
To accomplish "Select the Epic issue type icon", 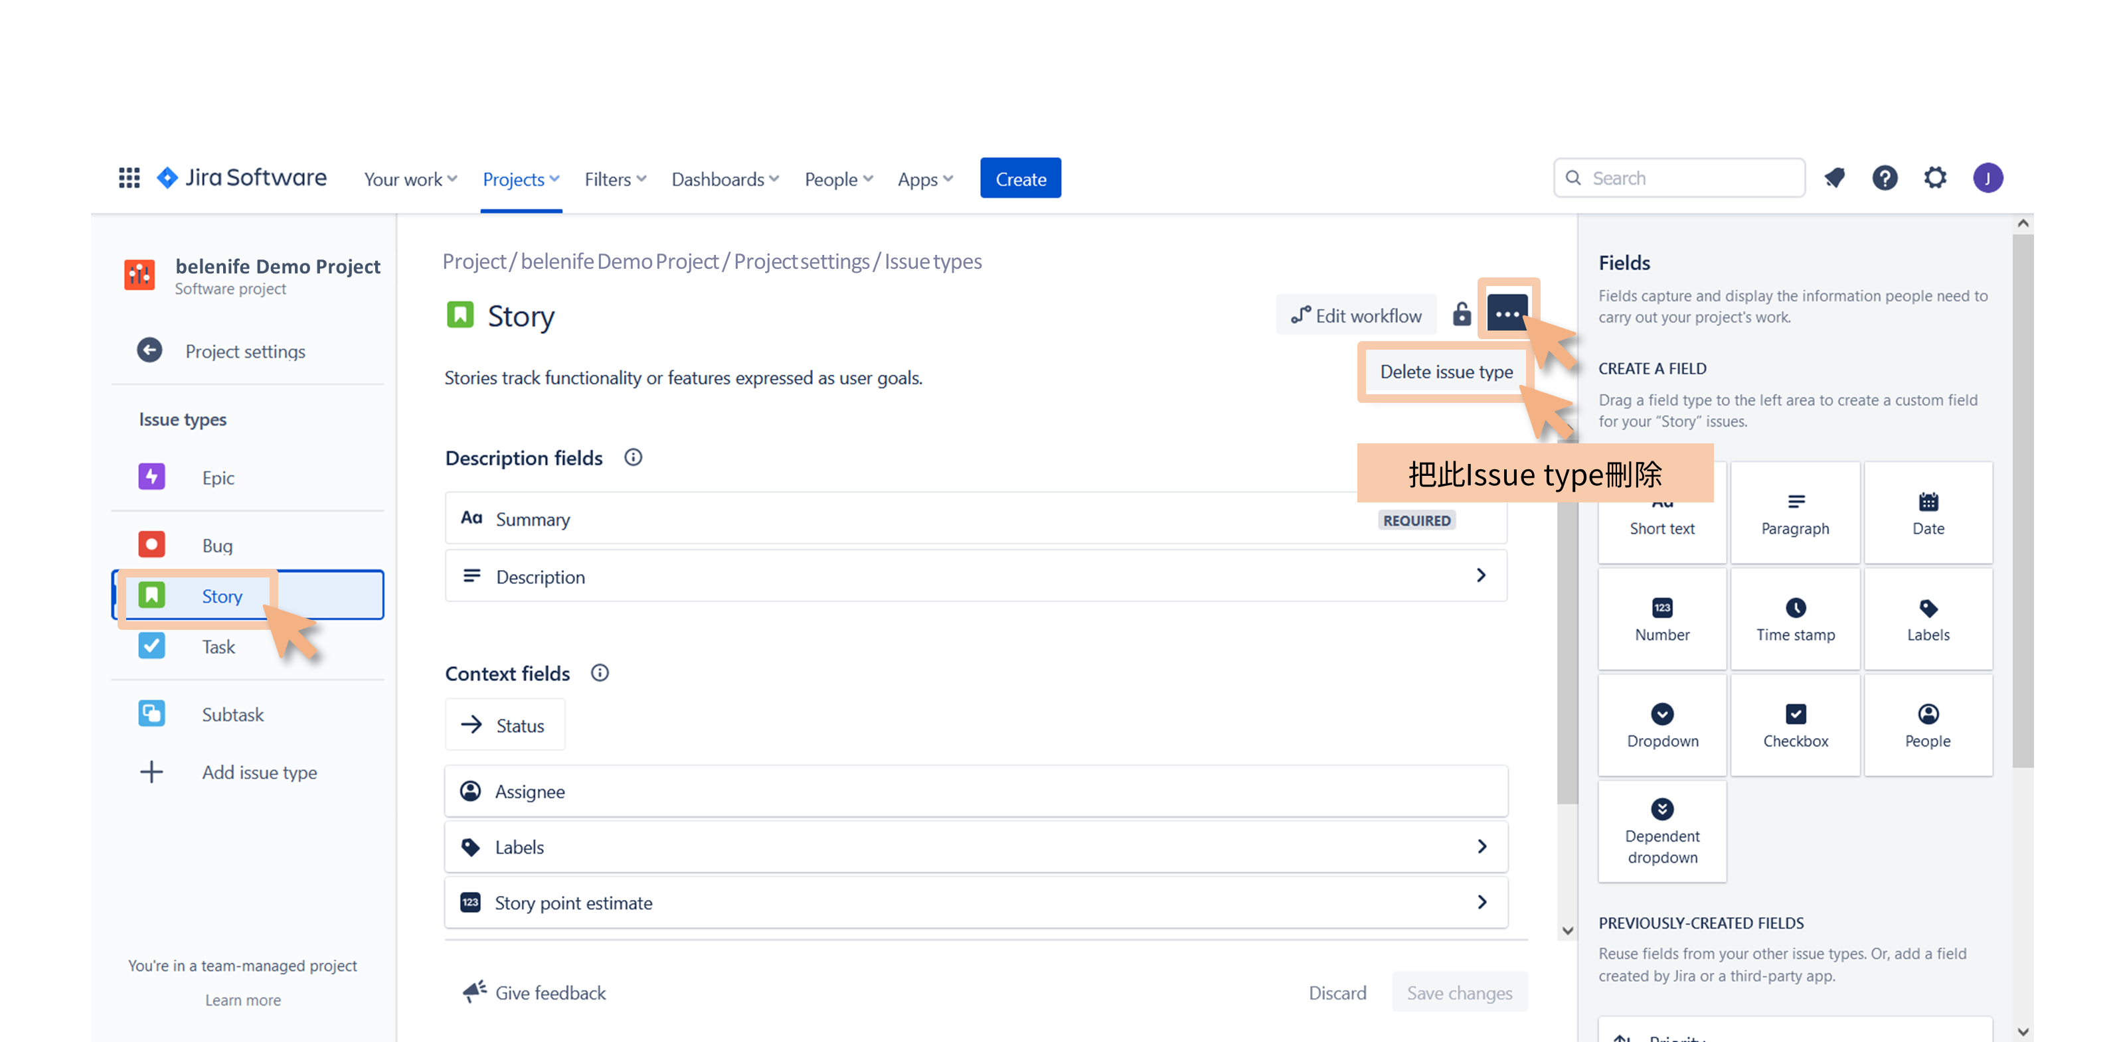I will click(x=152, y=477).
